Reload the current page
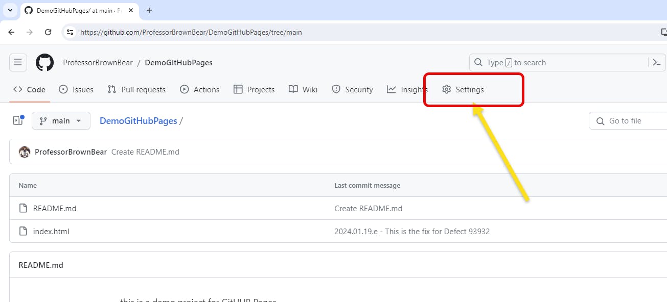 tap(48, 32)
